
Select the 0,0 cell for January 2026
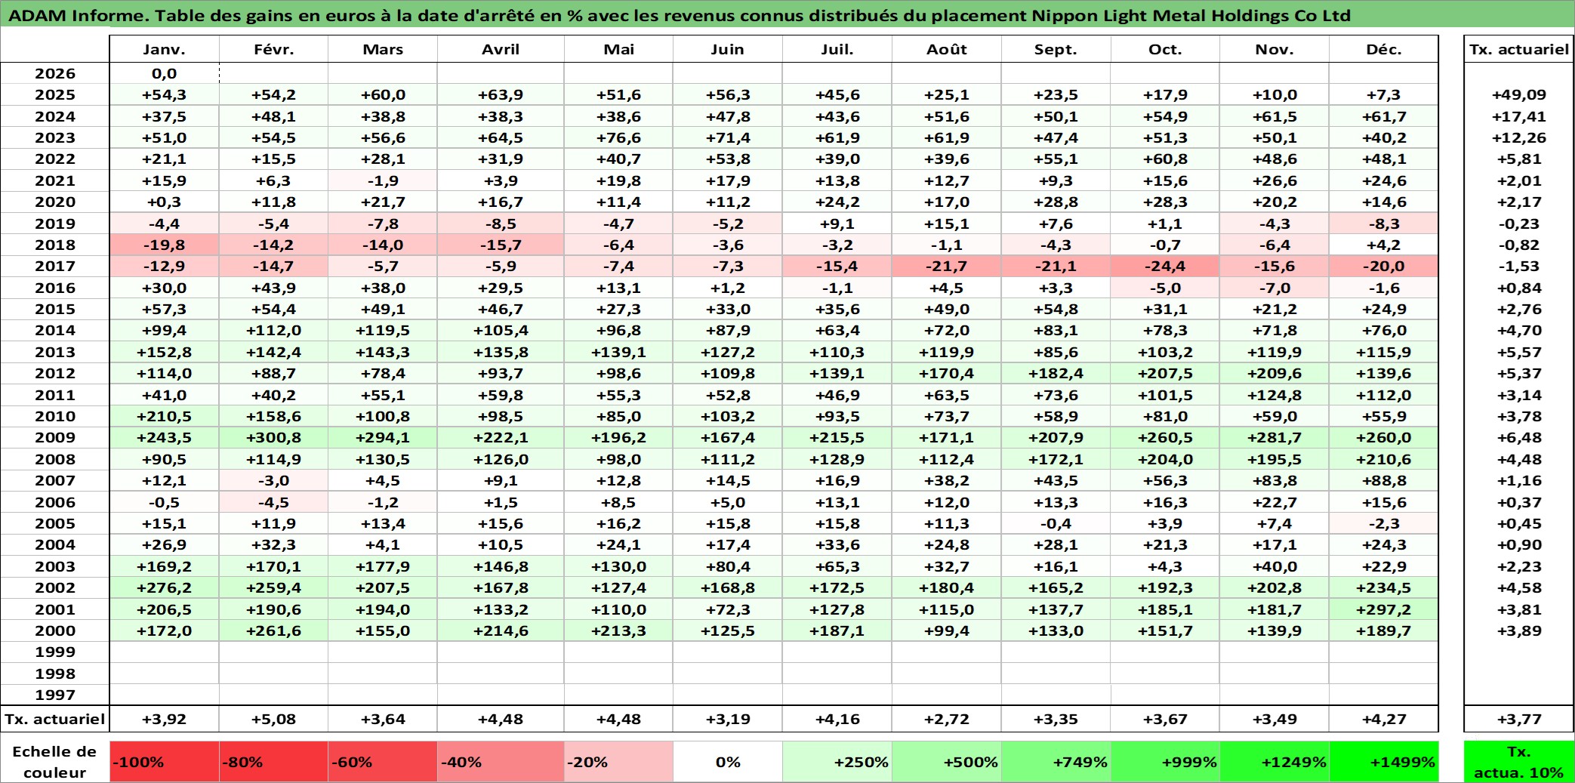point(165,73)
